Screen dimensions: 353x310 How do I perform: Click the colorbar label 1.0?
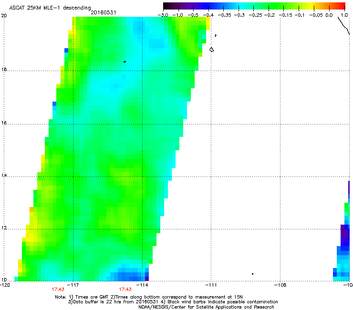click(x=344, y=15)
